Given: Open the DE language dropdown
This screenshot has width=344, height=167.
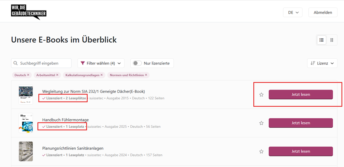Looking at the screenshot, I should point(293,12).
